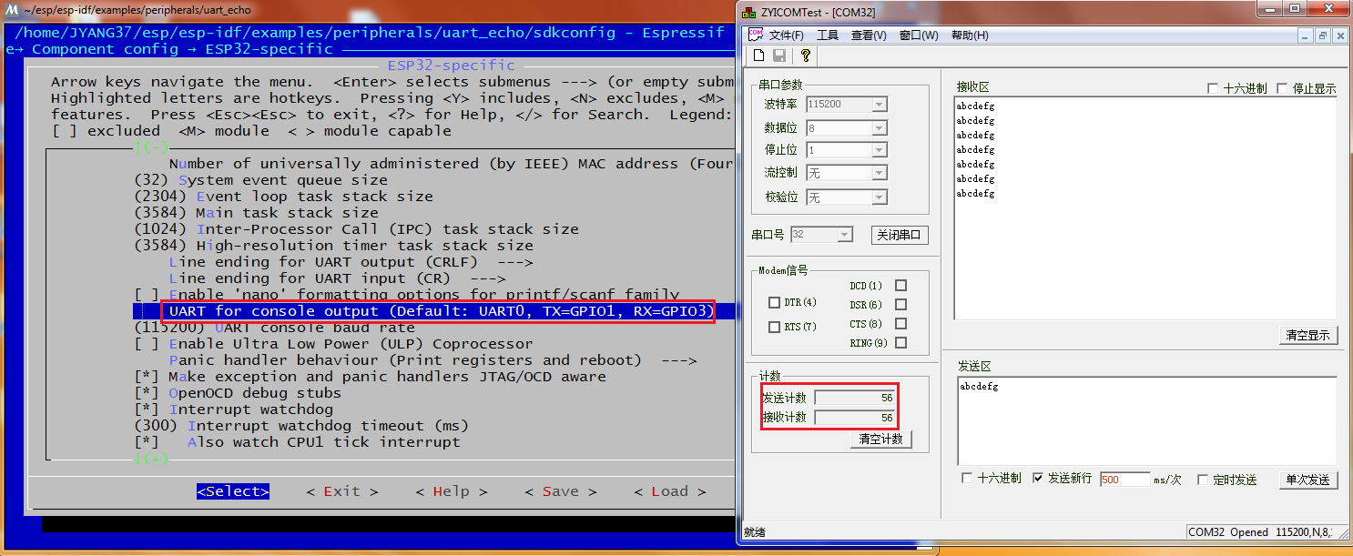Create a new file with the New toolbar icon
Image resolution: width=1353 pixels, height=556 pixels.
[x=758, y=55]
